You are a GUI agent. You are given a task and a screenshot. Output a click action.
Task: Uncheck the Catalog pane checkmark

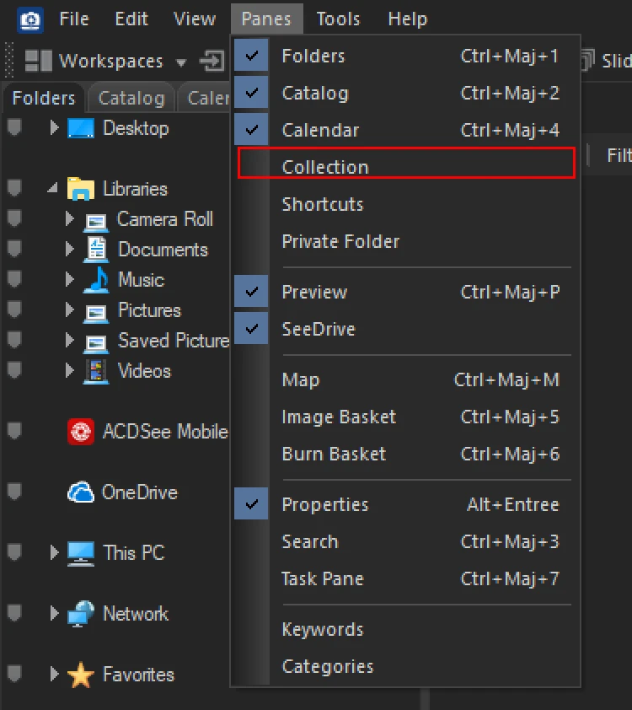251,93
